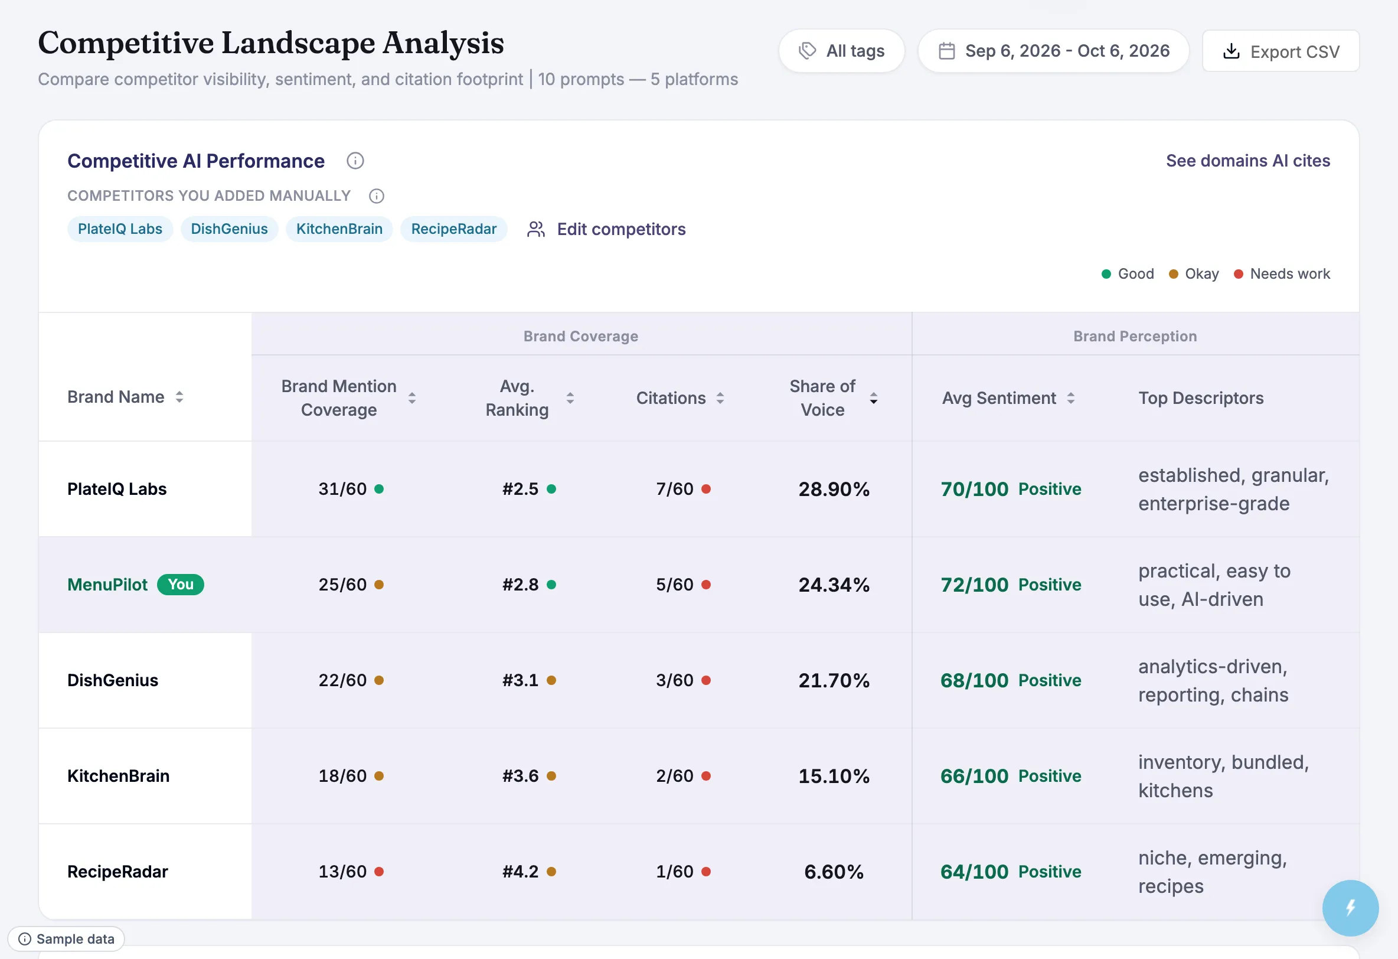This screenshot has height=959, width=1398.
Task: Click the 64/100 sentiment score
Action: (974, 871)
